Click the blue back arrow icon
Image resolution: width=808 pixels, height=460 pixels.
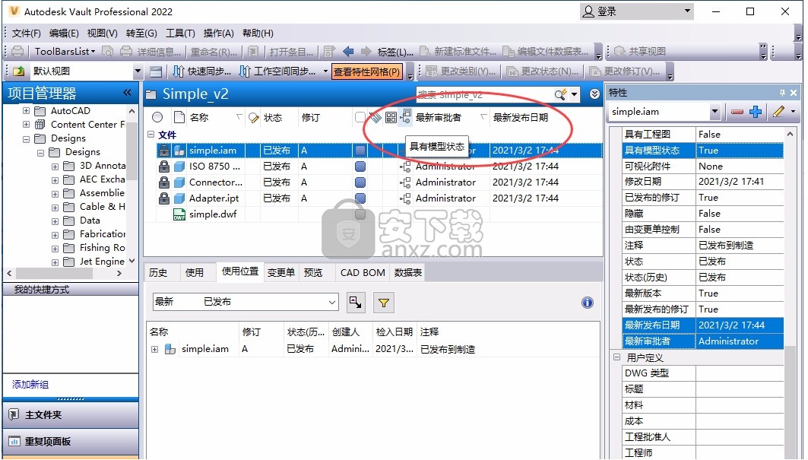tap(348, 51)
